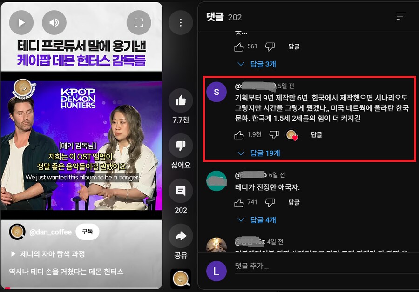Click the 4일 전 comment timestamp

pos(275,242)
